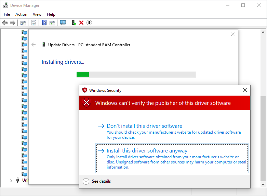This screenshot has height=196, width=267.
Task: Click the PCI device icon in Update Drivers header
Action: point(44,45)
